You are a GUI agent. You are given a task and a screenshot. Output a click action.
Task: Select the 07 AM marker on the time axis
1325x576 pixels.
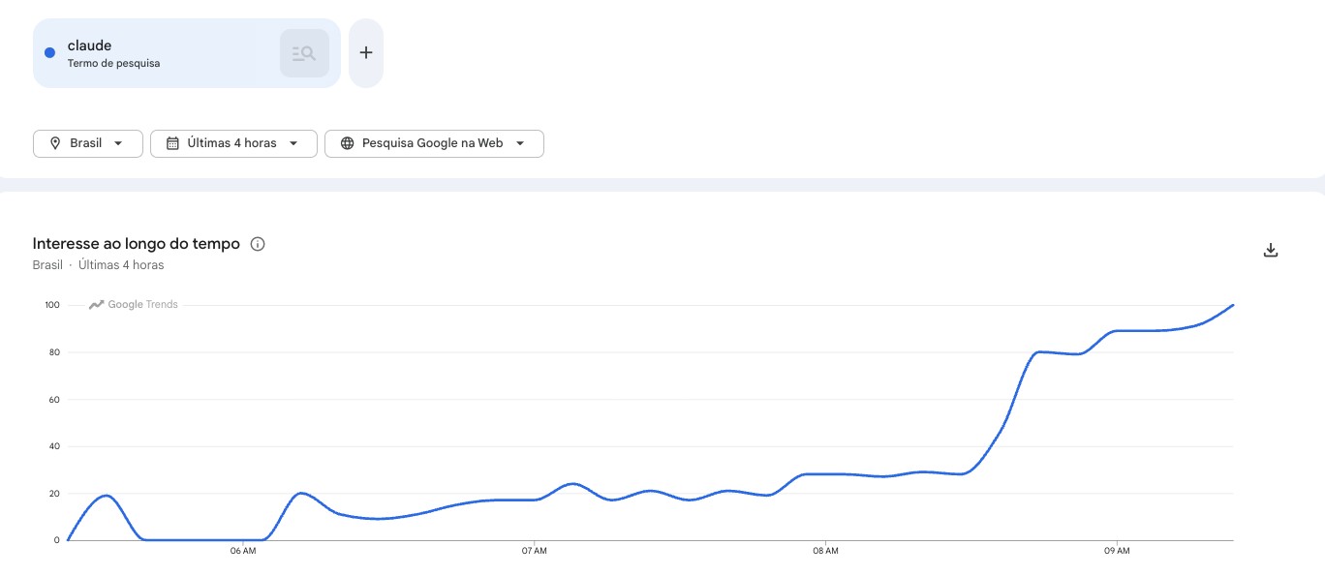(x=534, y=551)
